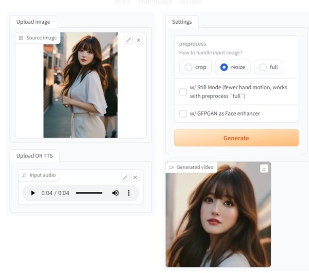The height and width of the screenshot is (273, 309).
Task: Download the generated video
Action: pos(264,168)
